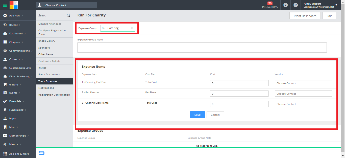Click the Chapters grid icon

pos(5,42)
